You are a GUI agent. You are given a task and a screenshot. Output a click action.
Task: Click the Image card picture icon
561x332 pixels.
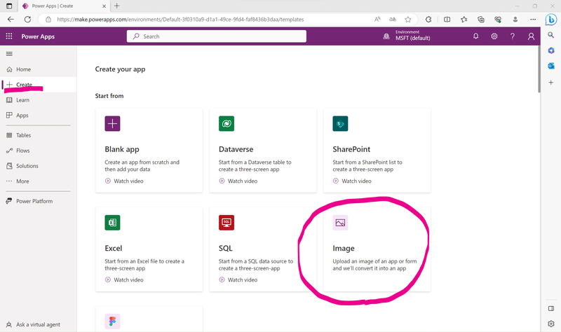340,223
